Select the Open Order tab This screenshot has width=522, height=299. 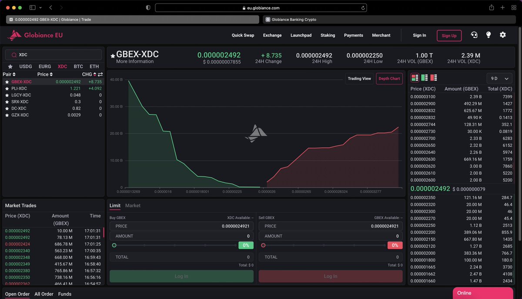(x=17, y=294)
